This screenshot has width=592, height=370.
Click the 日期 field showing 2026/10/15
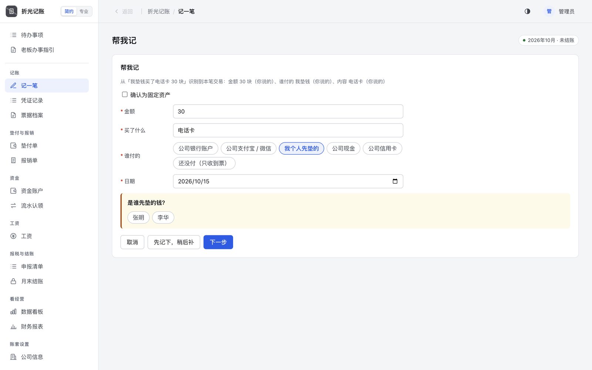[x=288, y=181]
